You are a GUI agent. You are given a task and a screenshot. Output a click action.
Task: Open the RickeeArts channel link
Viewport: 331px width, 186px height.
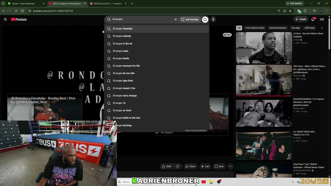(298, 76)
